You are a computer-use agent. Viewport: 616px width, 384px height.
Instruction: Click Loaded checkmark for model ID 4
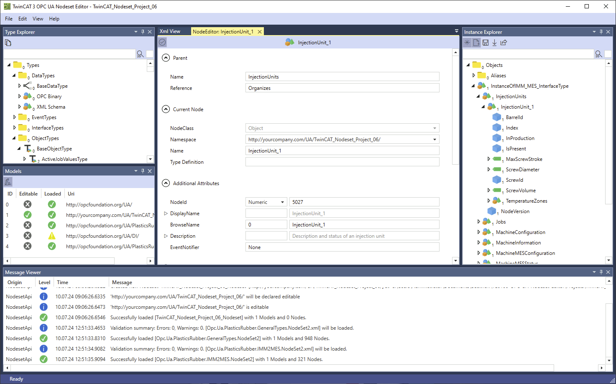(52, 246)
